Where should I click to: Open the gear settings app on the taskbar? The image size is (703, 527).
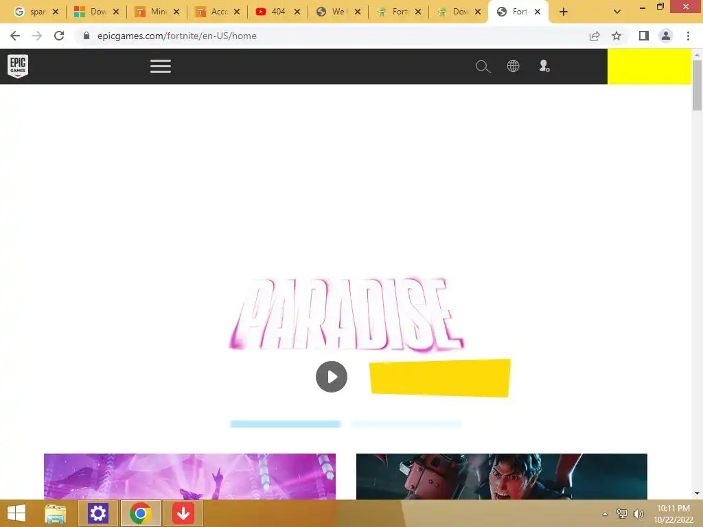coord(98,513)
